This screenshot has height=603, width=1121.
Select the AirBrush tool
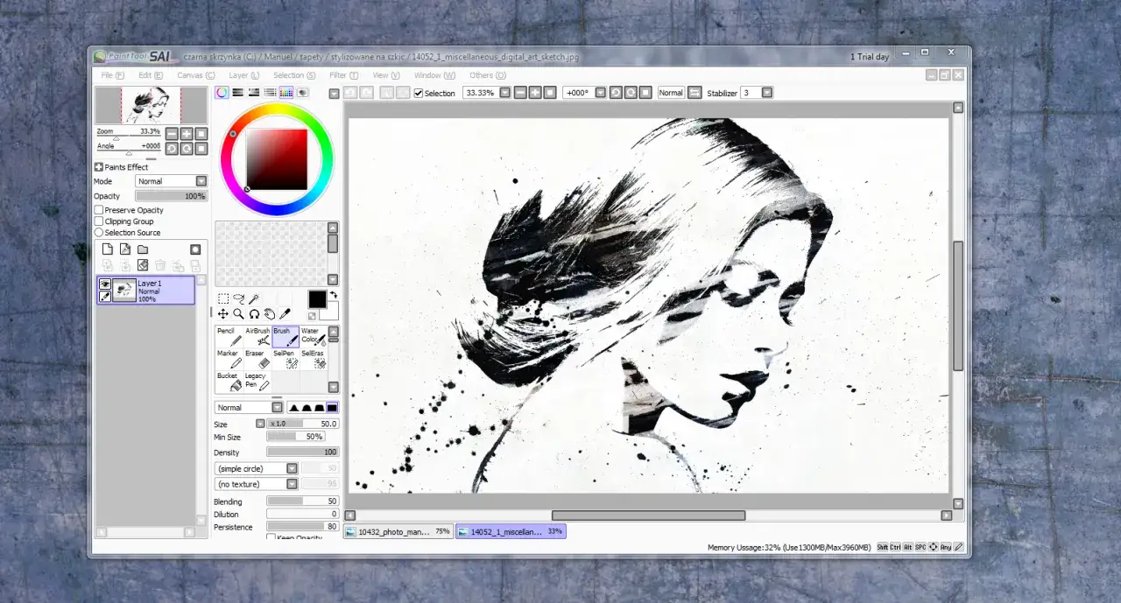click(258, 336)
